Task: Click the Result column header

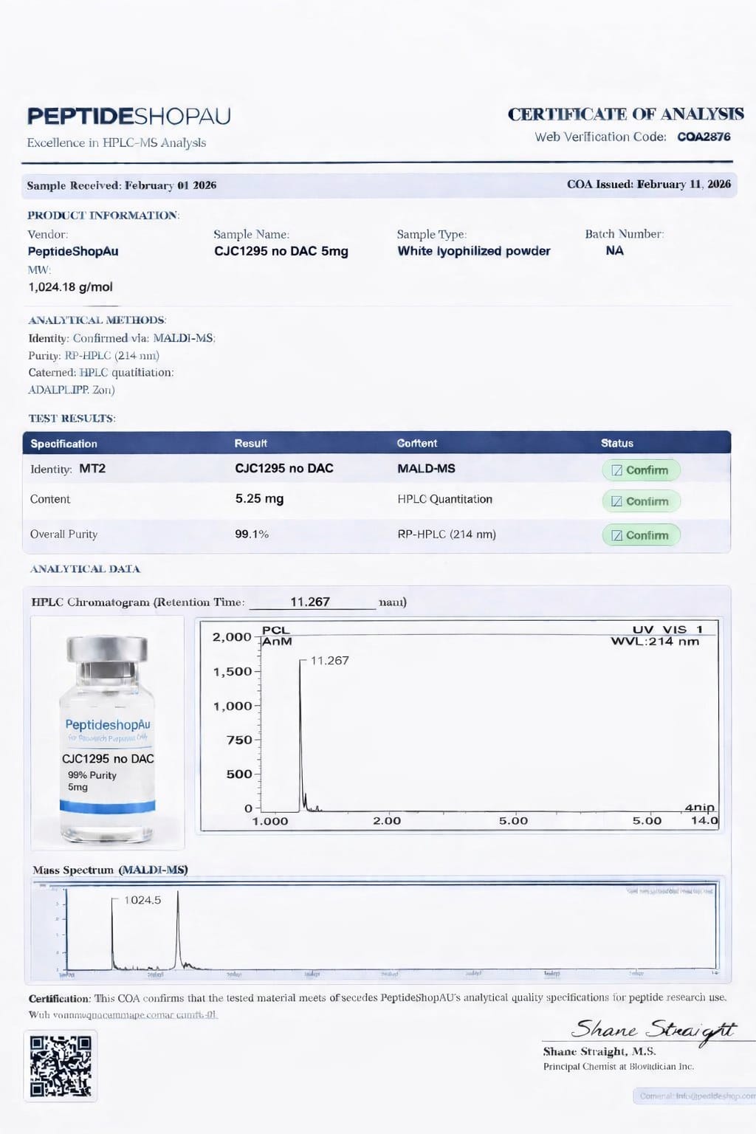Action: pyautogui.click(x=251, y=443)
